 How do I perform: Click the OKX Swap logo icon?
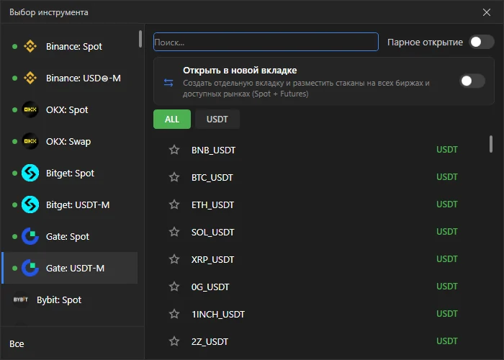coord(30,141)
